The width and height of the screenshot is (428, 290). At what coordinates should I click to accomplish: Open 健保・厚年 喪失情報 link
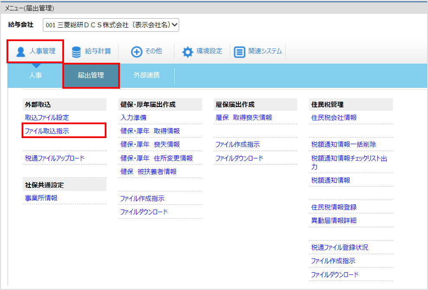150,145
